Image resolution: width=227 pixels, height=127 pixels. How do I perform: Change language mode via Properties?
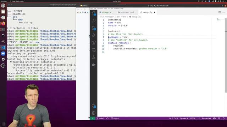[x=206, y=119]
